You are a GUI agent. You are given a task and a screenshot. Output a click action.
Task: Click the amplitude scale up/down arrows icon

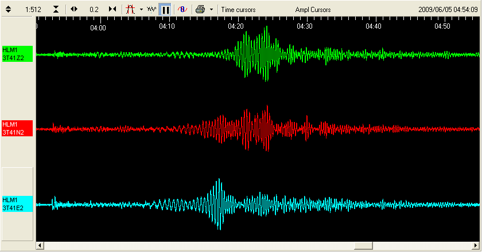pos(9,9)
